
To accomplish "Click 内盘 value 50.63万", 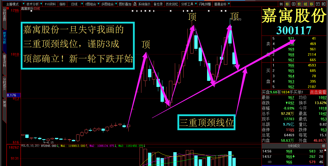I will click(x=288, y=140).
